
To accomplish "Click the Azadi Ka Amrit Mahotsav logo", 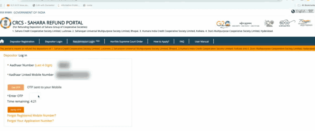I will 305,23.
